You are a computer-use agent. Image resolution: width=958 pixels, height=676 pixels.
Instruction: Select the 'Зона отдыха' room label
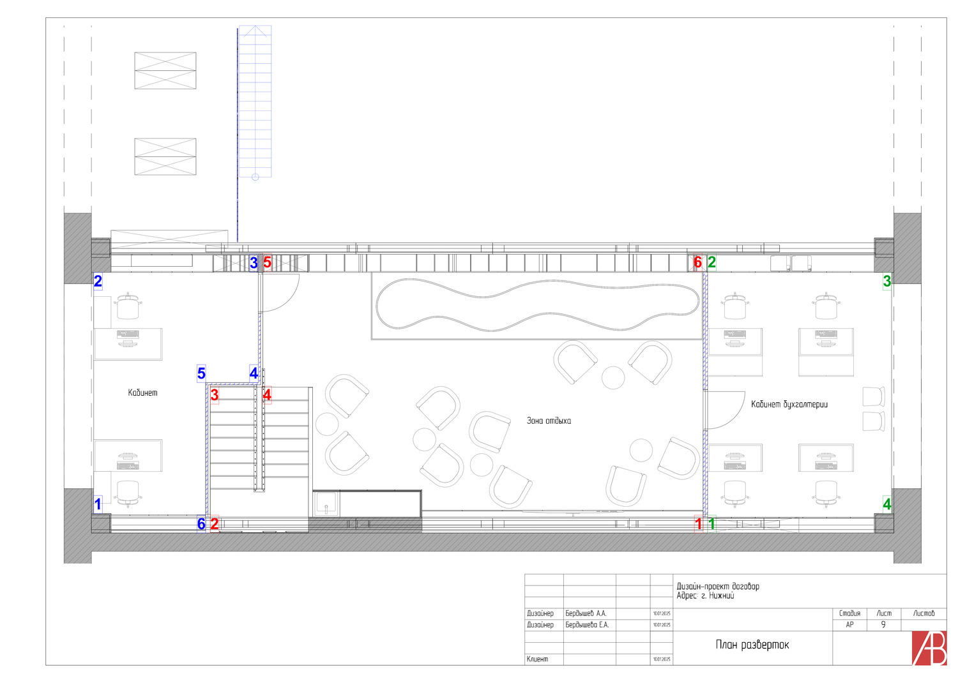[x=549, y=421]
